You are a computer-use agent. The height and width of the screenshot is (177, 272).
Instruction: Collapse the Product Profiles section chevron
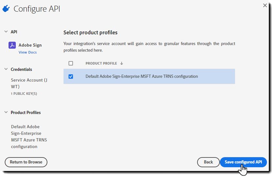click(6, 112)
